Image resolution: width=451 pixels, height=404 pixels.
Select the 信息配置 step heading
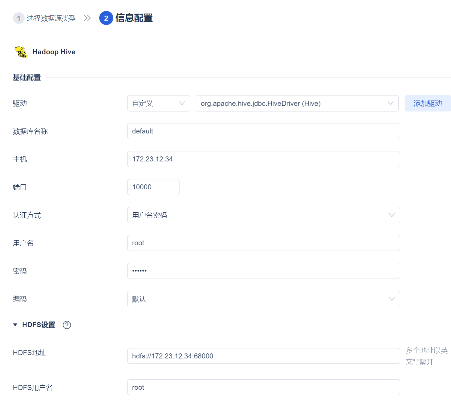click(134, 18)
